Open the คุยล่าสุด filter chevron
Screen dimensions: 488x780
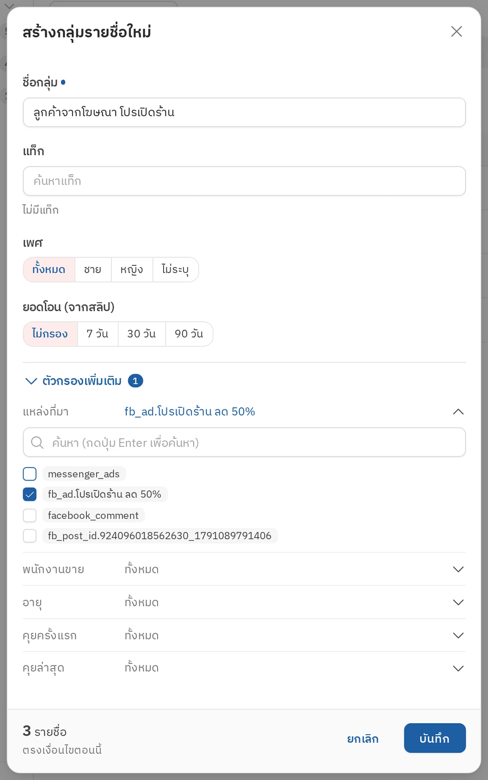[x=458, y=668]
